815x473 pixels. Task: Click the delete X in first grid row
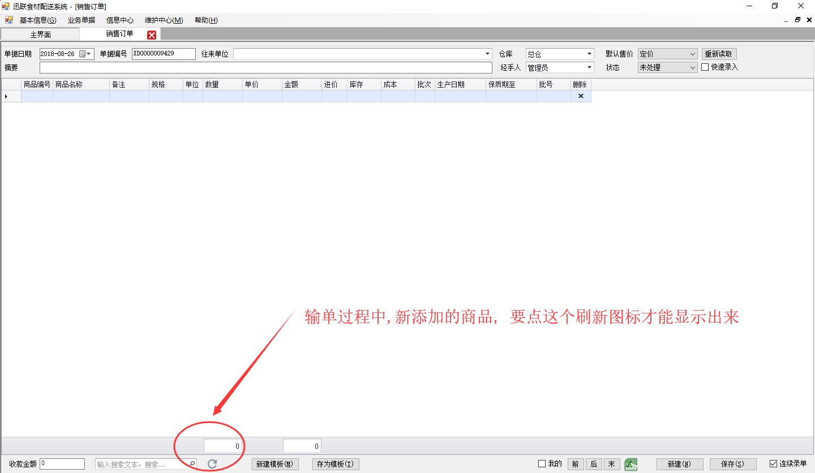tap(581, 96)
